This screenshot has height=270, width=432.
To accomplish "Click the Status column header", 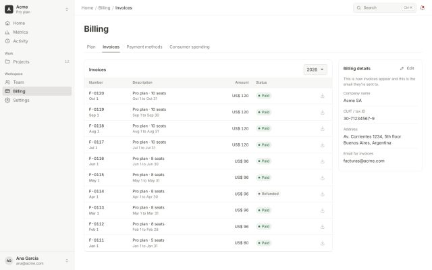I will [x=261, y=82].
